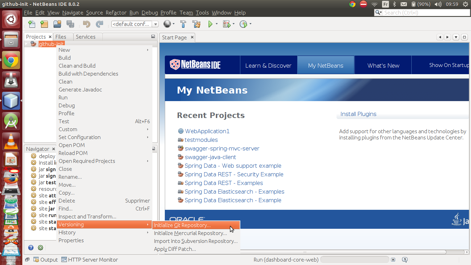Select Initialize Git Repository...
Image resolution: width=471 pixels, height=265 pixels.
coord(196,225)
